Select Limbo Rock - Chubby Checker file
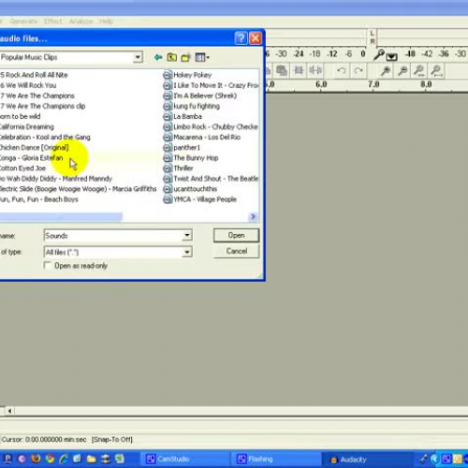Image resolution: width=468 pixels, height=468 pixels. (211, 126)
